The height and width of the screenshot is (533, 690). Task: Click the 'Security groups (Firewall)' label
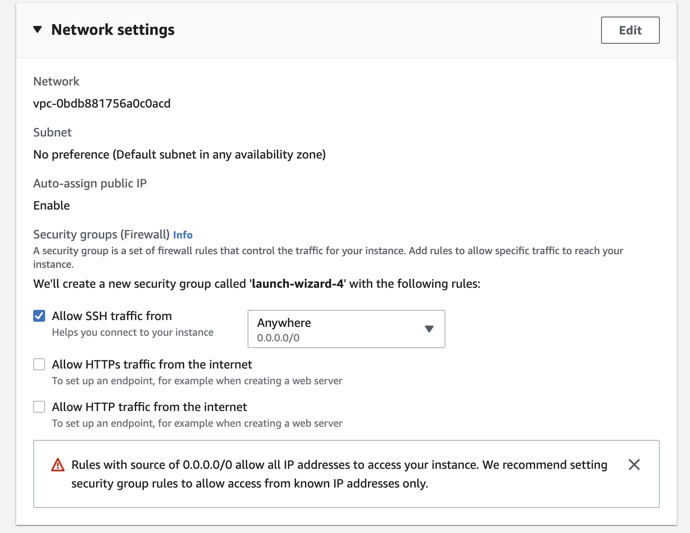point(101,235)
